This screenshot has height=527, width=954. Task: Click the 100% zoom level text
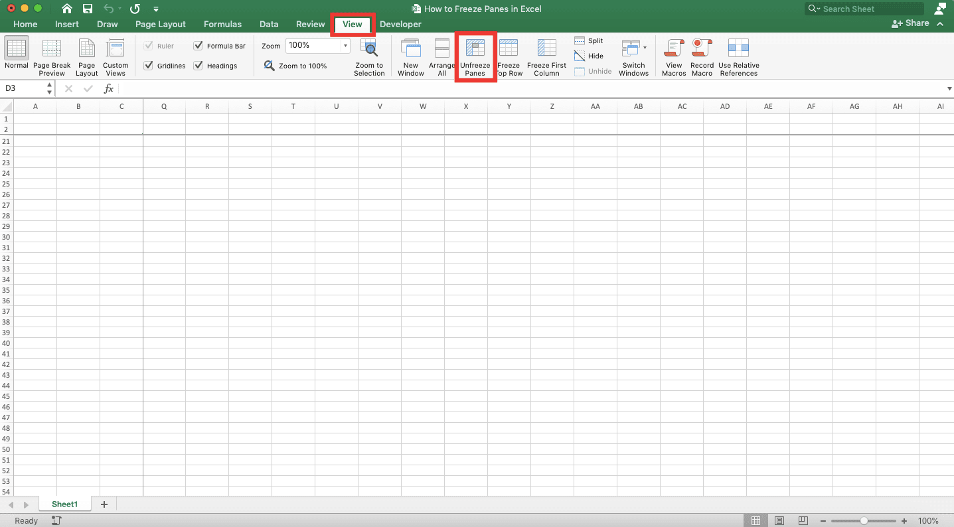(928, 521)
